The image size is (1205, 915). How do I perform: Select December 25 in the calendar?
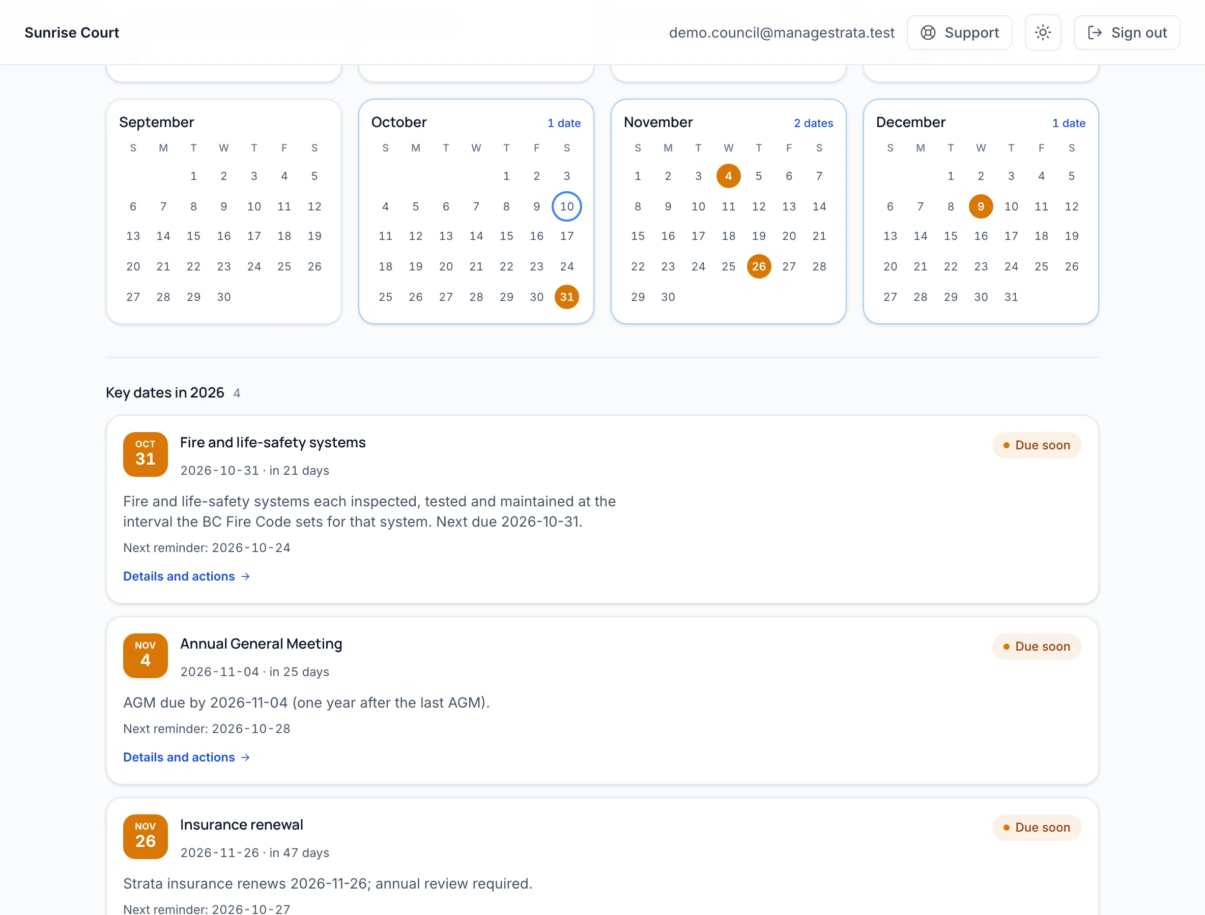pyautogui.click(x=1041, y=266)
